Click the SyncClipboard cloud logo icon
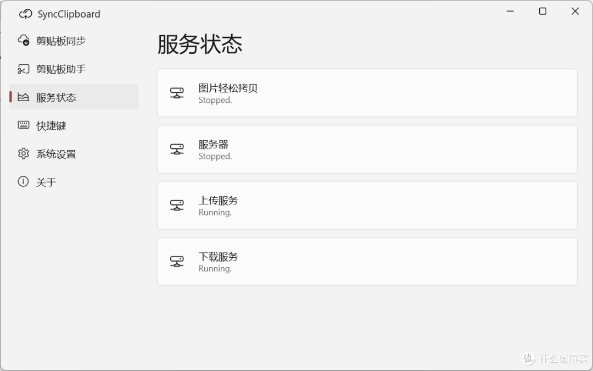The width and height of the screenshot is (593, 371). [26, 13]
